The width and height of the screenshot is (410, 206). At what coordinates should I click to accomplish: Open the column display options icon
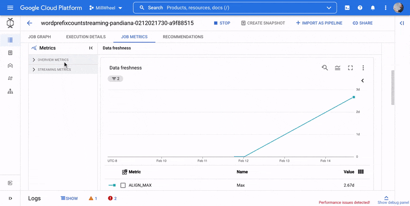pyautogui.click(x=360, y=172)
